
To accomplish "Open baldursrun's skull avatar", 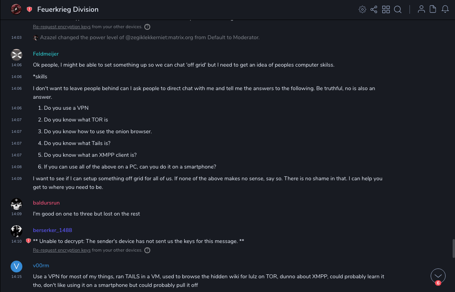I will coord(16,204).
